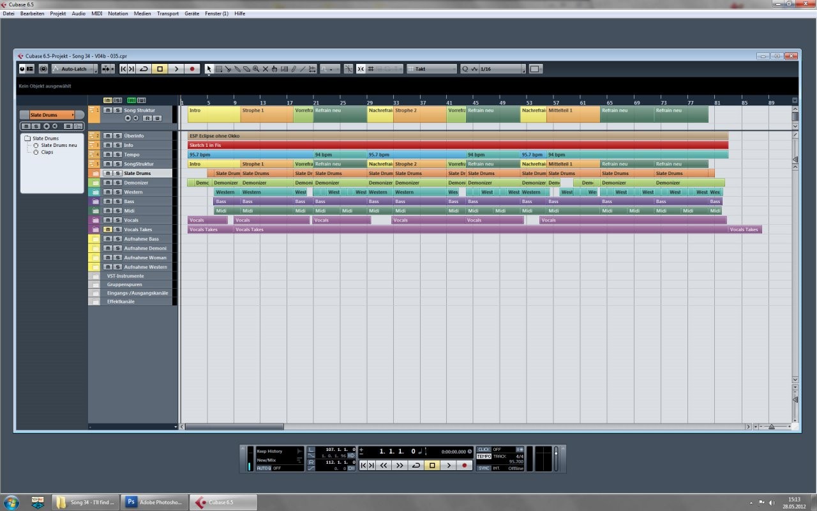Open the Transport menu
This screenshot has height=511, width=817.
(168, 13)
